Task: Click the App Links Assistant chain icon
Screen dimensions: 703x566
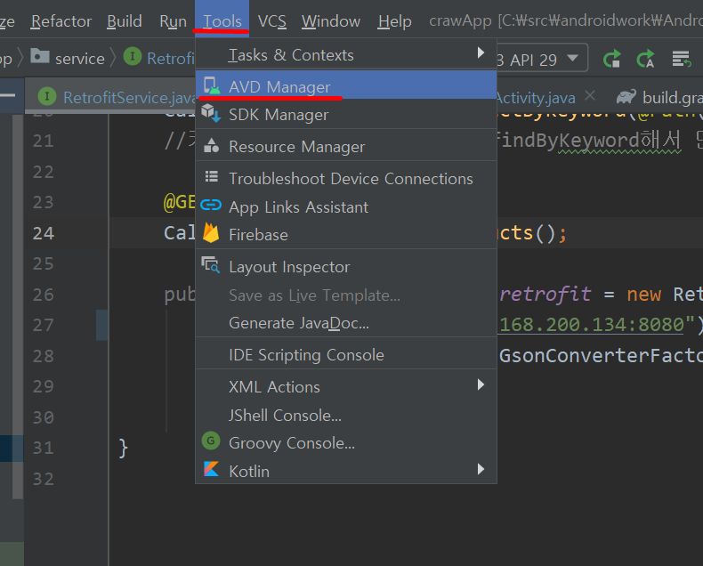Action: click(x=211, y=205)
